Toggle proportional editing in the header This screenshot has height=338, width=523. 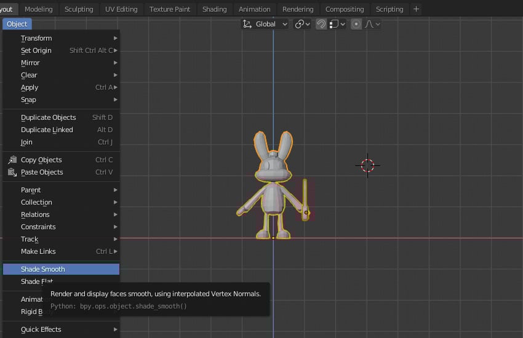pyautogui.click(x=356, y=24)
